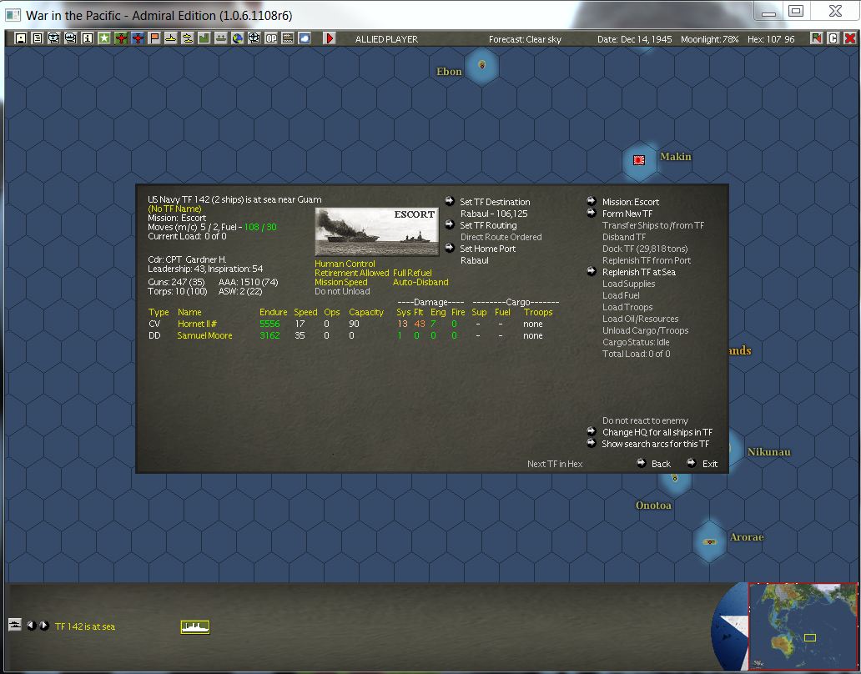Image resolution: width=861 pixels, height=674 pixels.
Task: Click the previous arrow in bottom bar
Action: coord(32,626)
